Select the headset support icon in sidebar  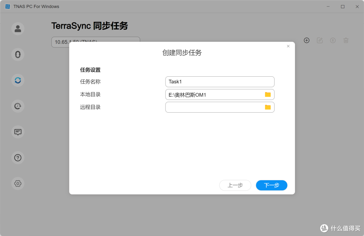coord(18,54)
